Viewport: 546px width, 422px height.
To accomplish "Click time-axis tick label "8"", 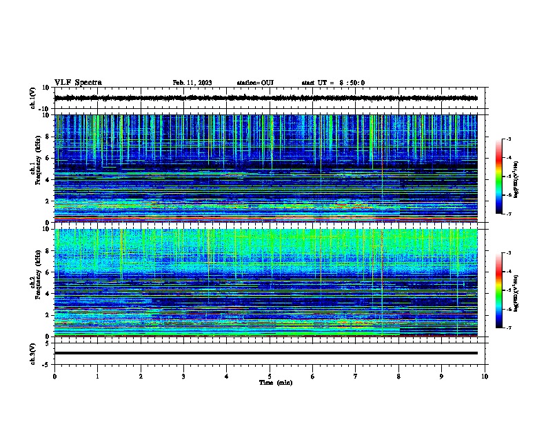I will tap(398, 376).
